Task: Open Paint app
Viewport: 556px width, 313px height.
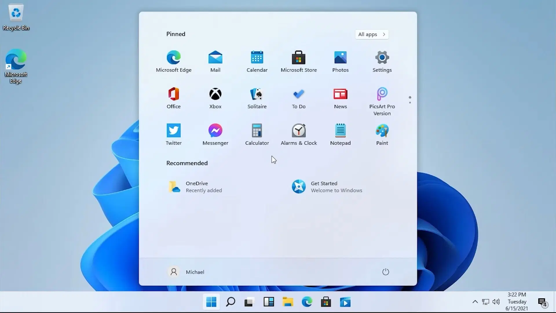Action: tap(382, 134)
